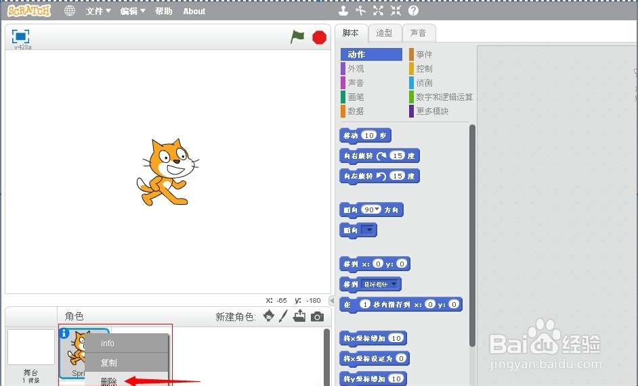Click value in 将y坐标增加 block
Image resolution: width=638 pixels, height=386 pixels.
[x=396, y=379]
